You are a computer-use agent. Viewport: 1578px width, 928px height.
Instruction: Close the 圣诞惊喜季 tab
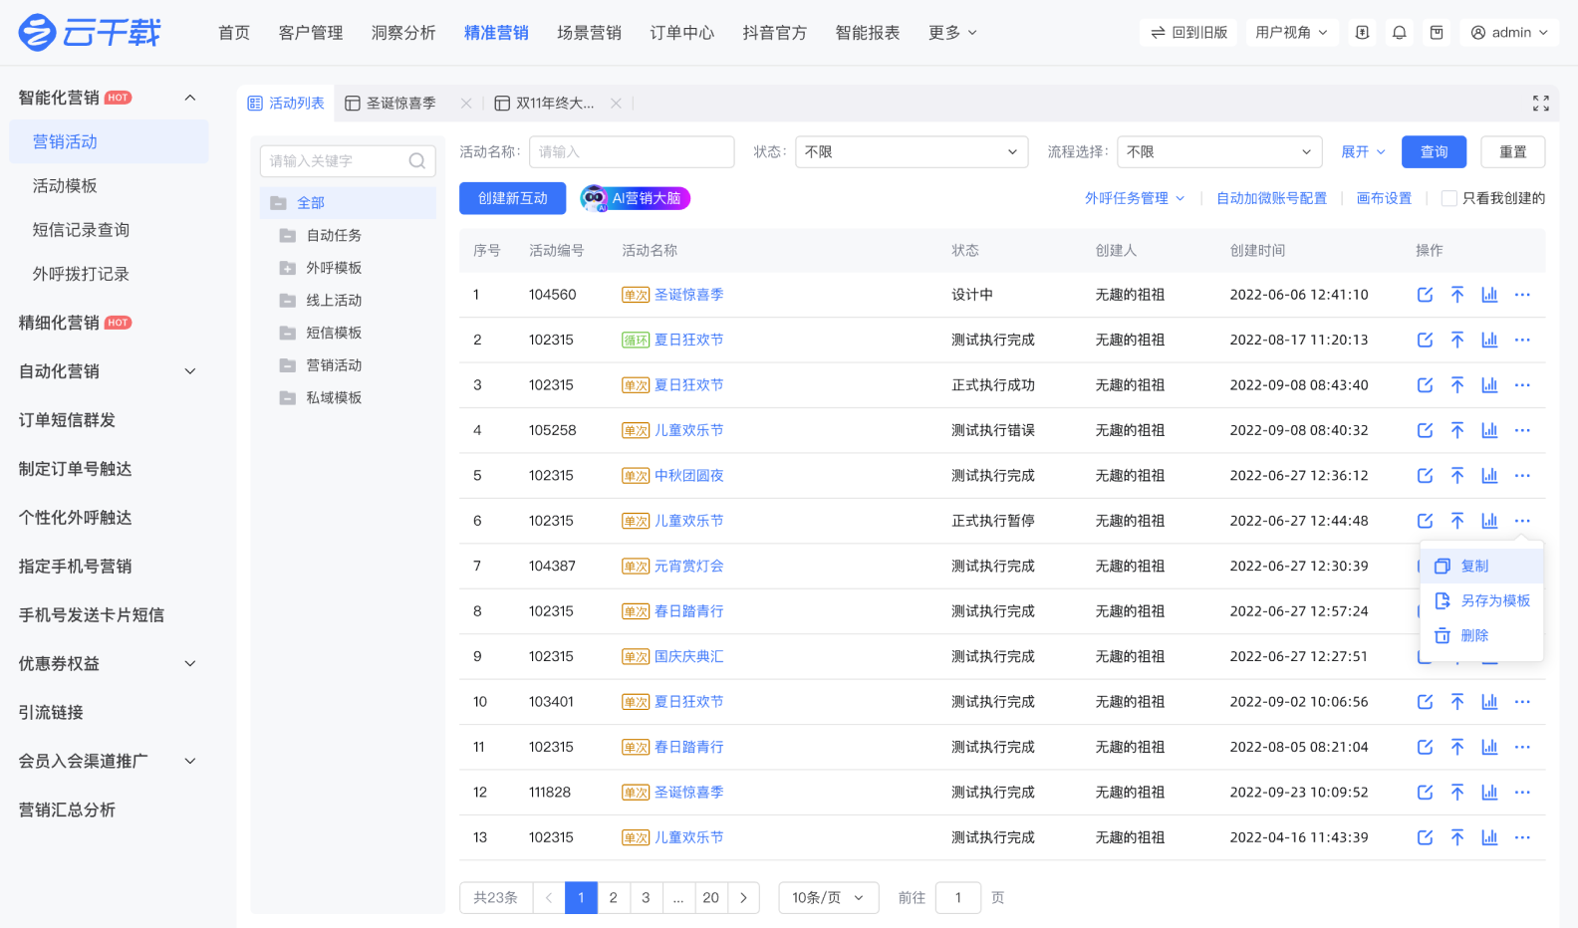(466, 104)
